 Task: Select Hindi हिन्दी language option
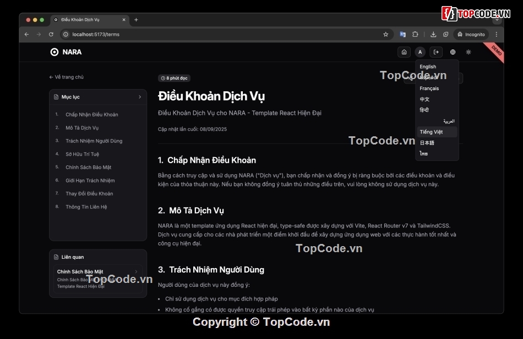coord(436,110)
